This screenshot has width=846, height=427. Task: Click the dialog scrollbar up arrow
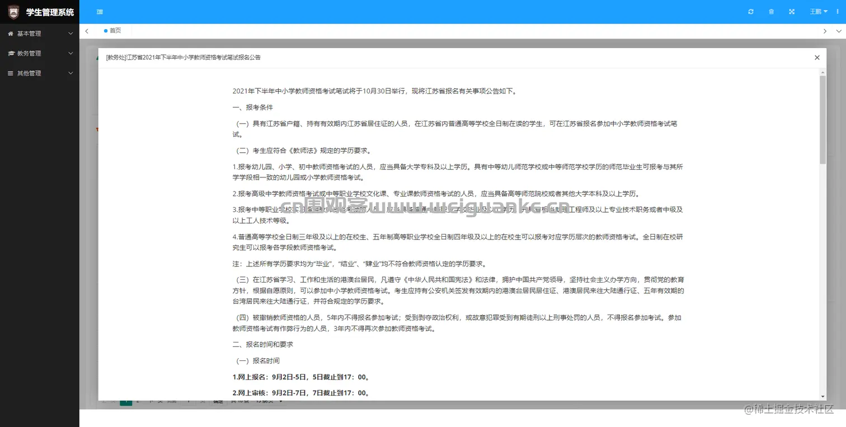(822, 72)
